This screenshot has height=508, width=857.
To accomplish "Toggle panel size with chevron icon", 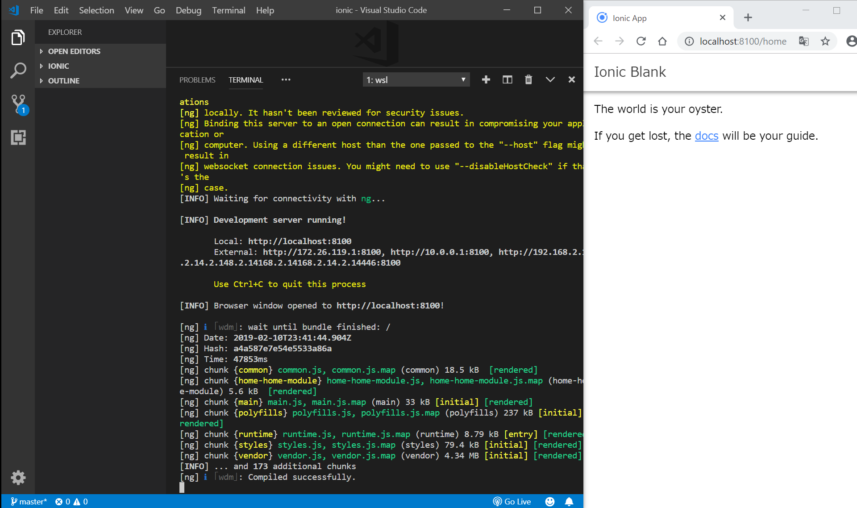I will pos(550,79).
